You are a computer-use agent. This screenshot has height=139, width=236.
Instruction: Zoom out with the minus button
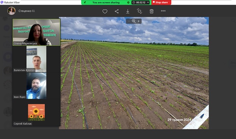coord(129,21)
